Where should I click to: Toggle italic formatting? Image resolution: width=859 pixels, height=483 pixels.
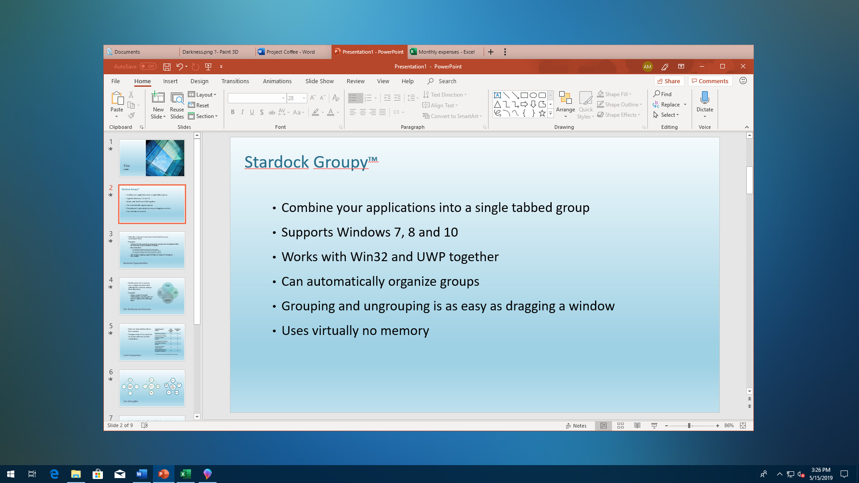pyautogui.click(x=242, y=112)
